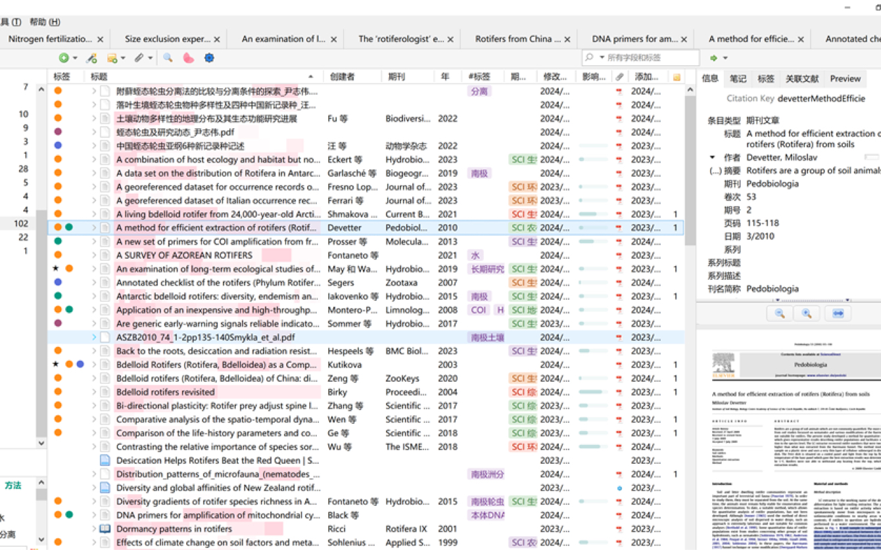
Task: Click the 南极 tag on Garlasché row
Action: click(479, 173)
